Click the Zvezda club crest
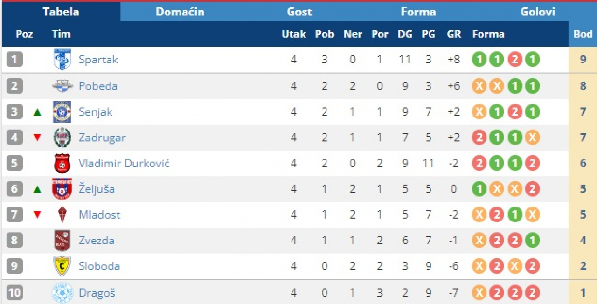Screen dimensions: 597x304 (x=62, y=241)
